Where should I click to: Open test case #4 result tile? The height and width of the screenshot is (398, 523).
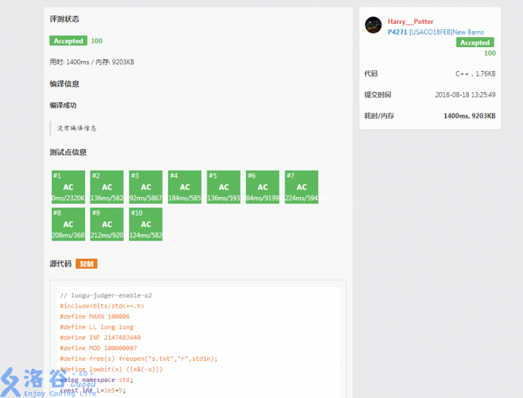coord(185,187)
